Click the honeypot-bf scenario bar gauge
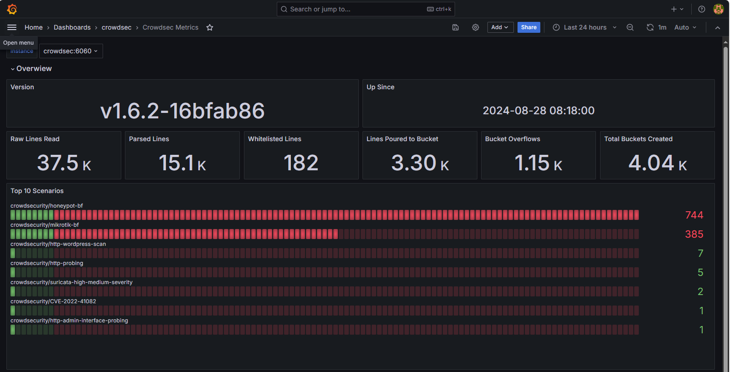The width and height of the screenshot is (730, 372). click(x=324, y=215)
